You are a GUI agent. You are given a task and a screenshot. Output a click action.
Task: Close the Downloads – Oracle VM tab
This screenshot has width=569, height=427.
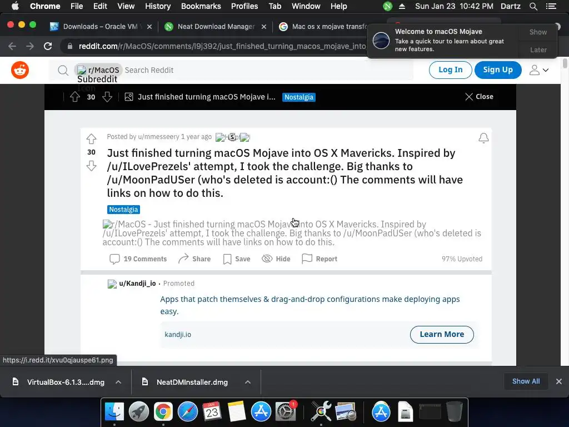coord(149,27)
